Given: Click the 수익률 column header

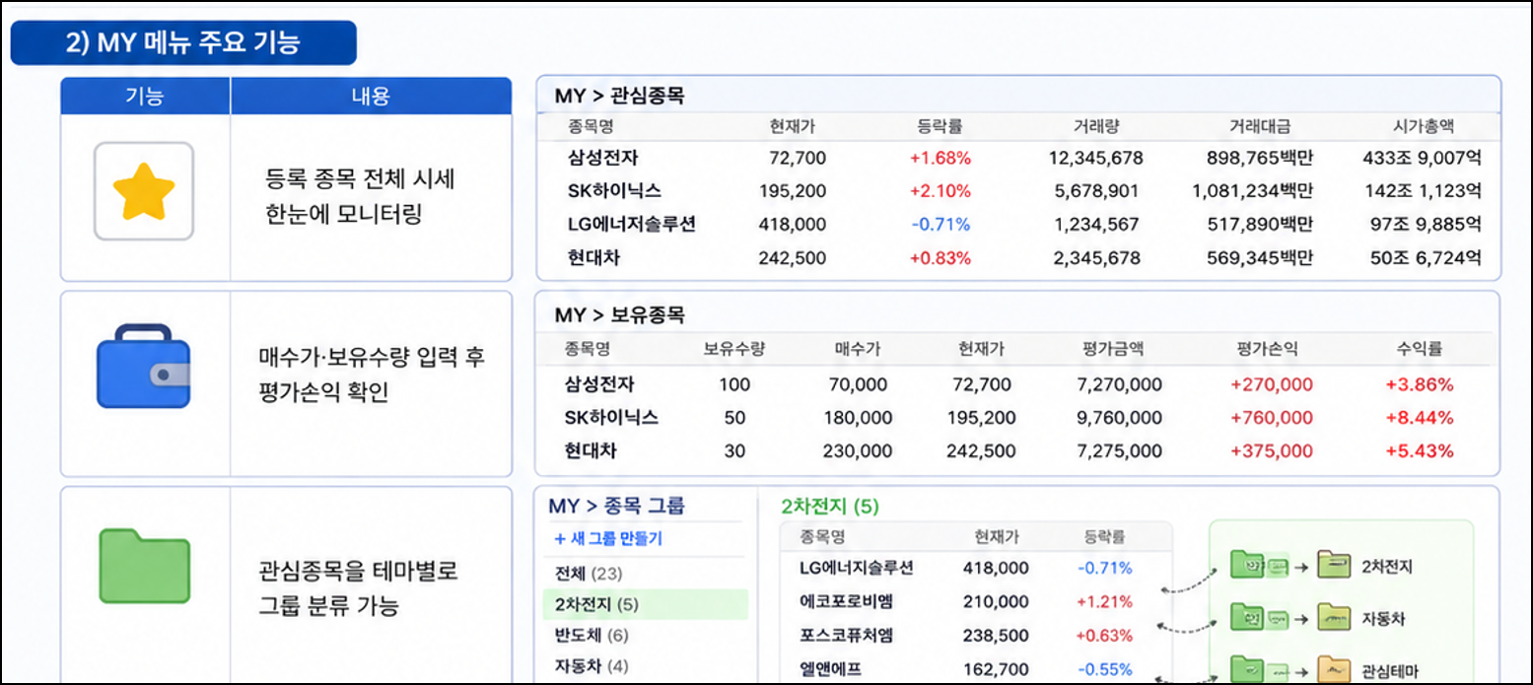Looking at the screenshot, I should click(1419, 348).
